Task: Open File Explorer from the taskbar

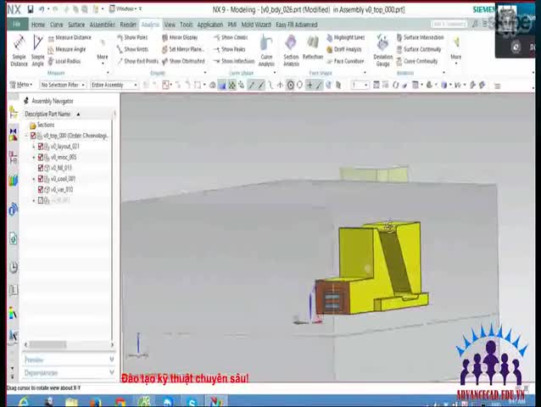Action: point(71,401)
